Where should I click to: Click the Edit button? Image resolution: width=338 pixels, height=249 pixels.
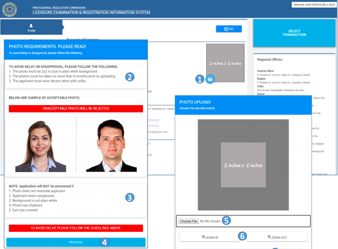229,29
